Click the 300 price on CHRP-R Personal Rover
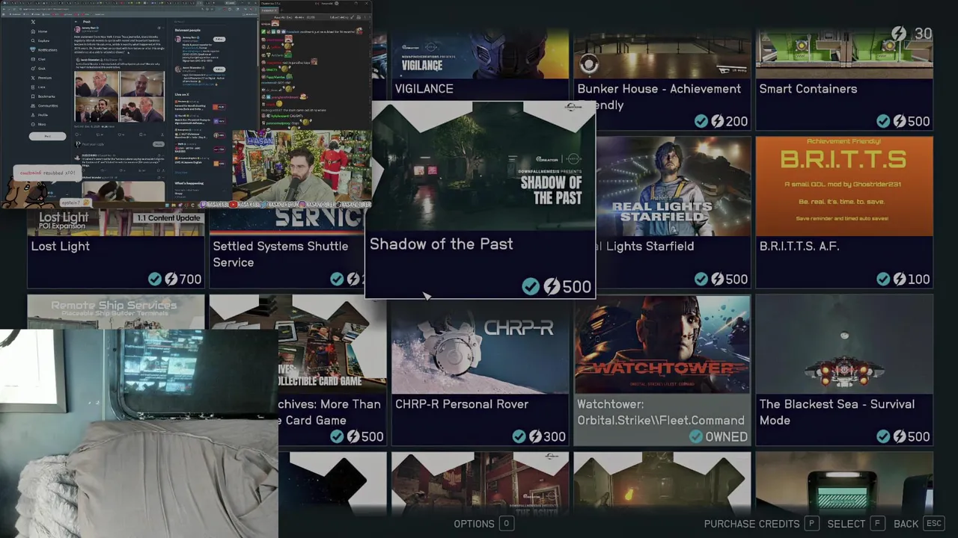Screen dimensions: 958x538 tap(555, 437)
